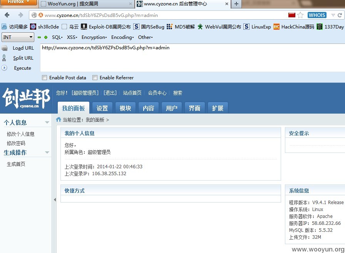The image size is (345, 253).
Task: Click the browser forward arrow
Action: 20,15
